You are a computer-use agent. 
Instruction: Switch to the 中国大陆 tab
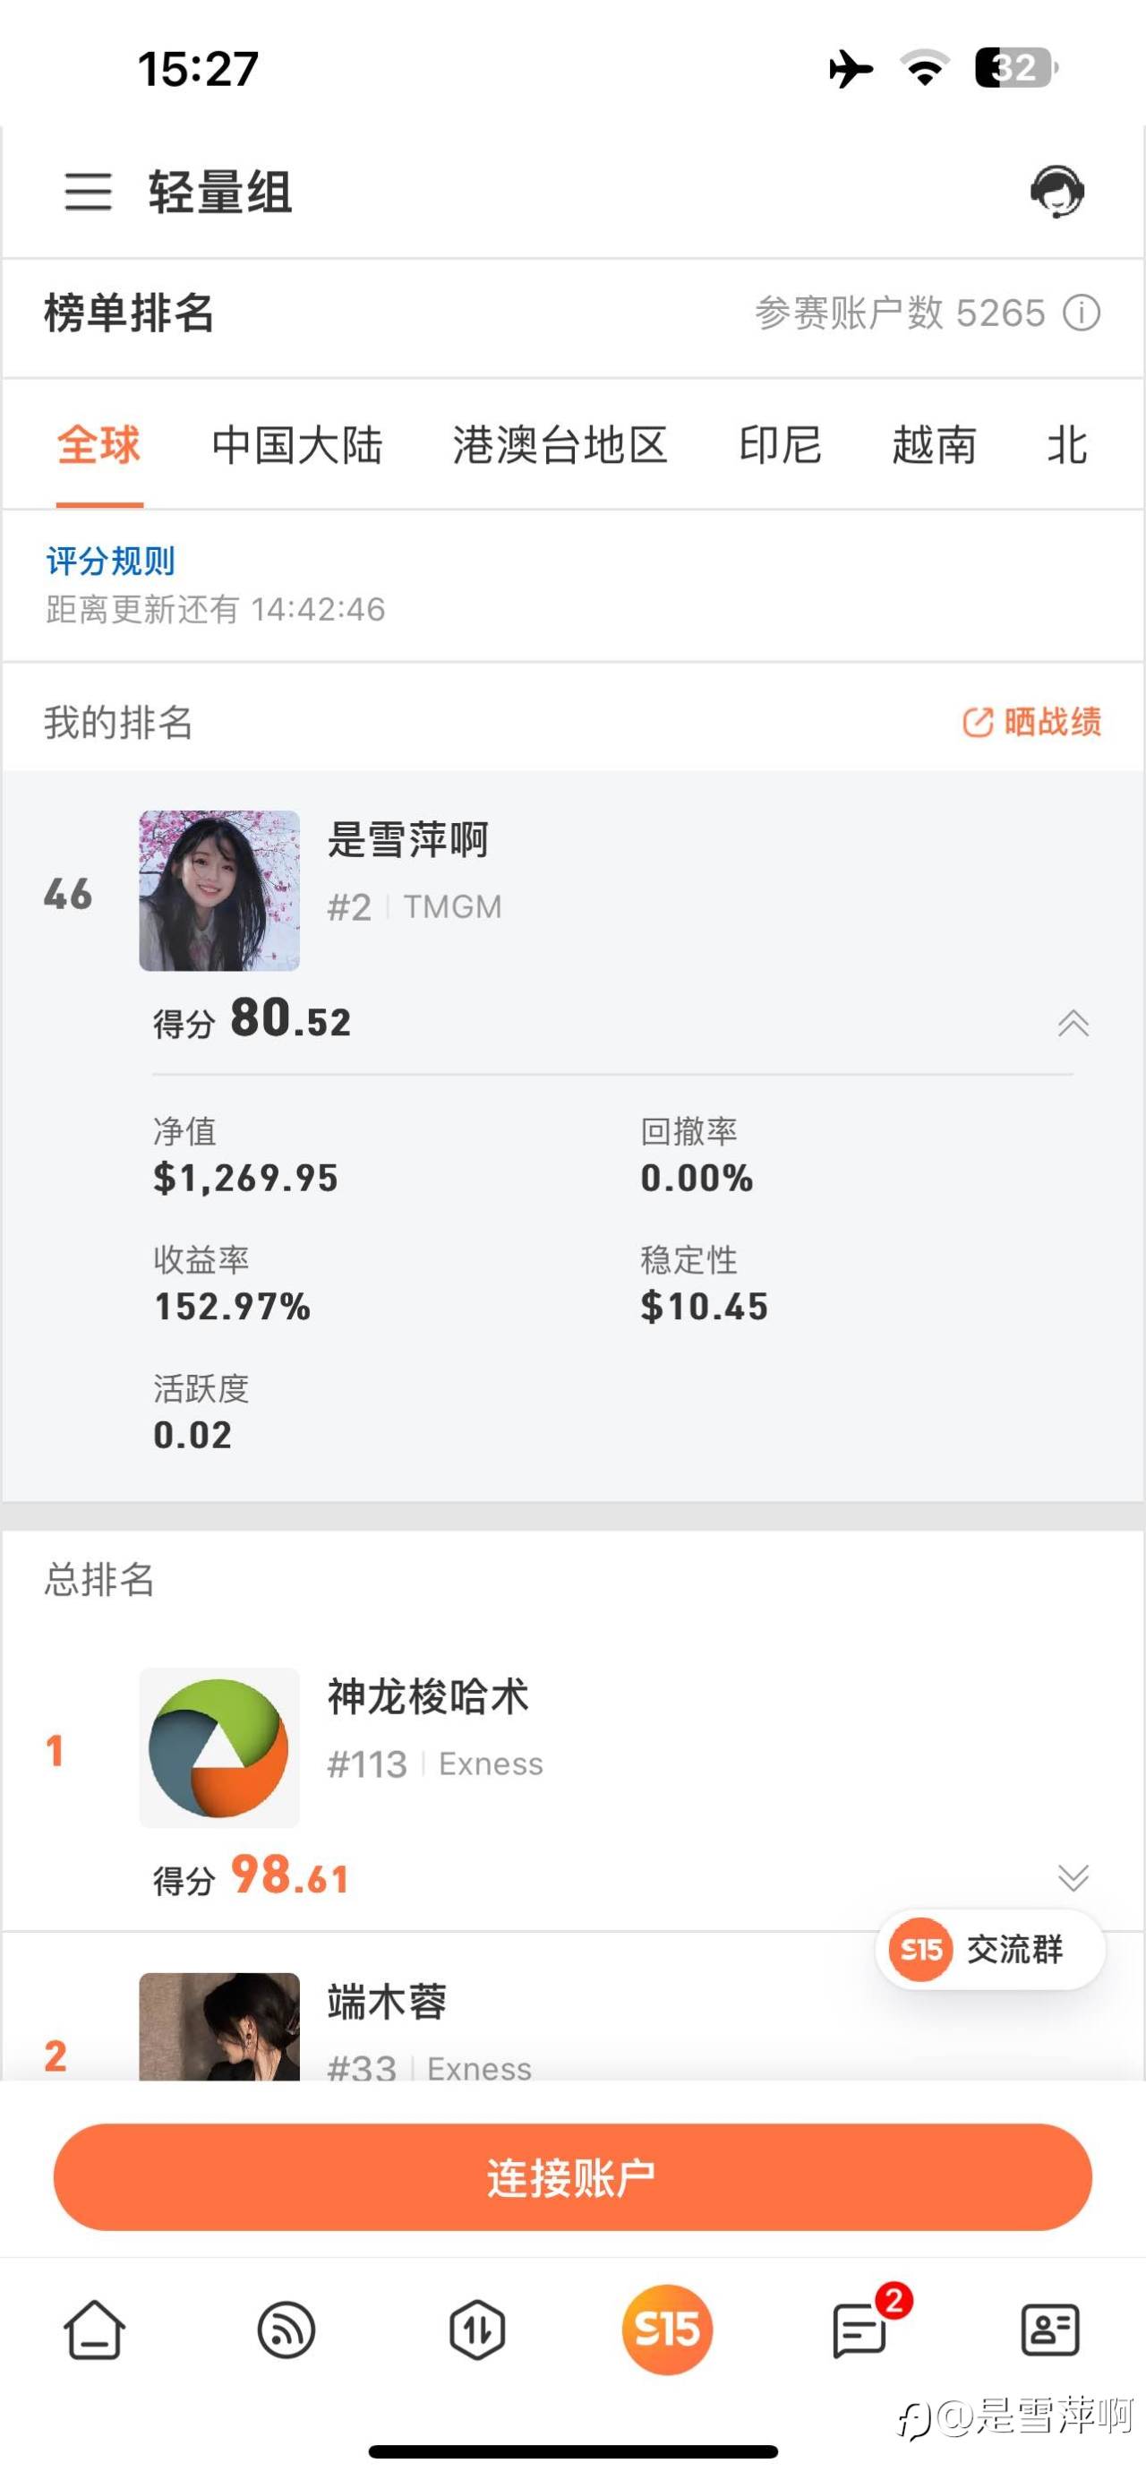click(297, 446)
